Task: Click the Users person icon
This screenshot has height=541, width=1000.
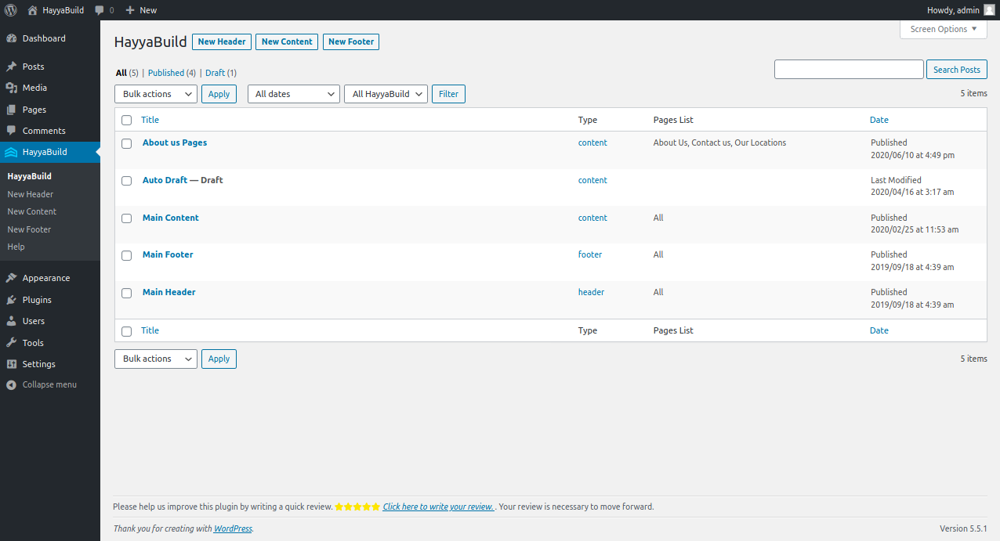Action: click(11, 321)
